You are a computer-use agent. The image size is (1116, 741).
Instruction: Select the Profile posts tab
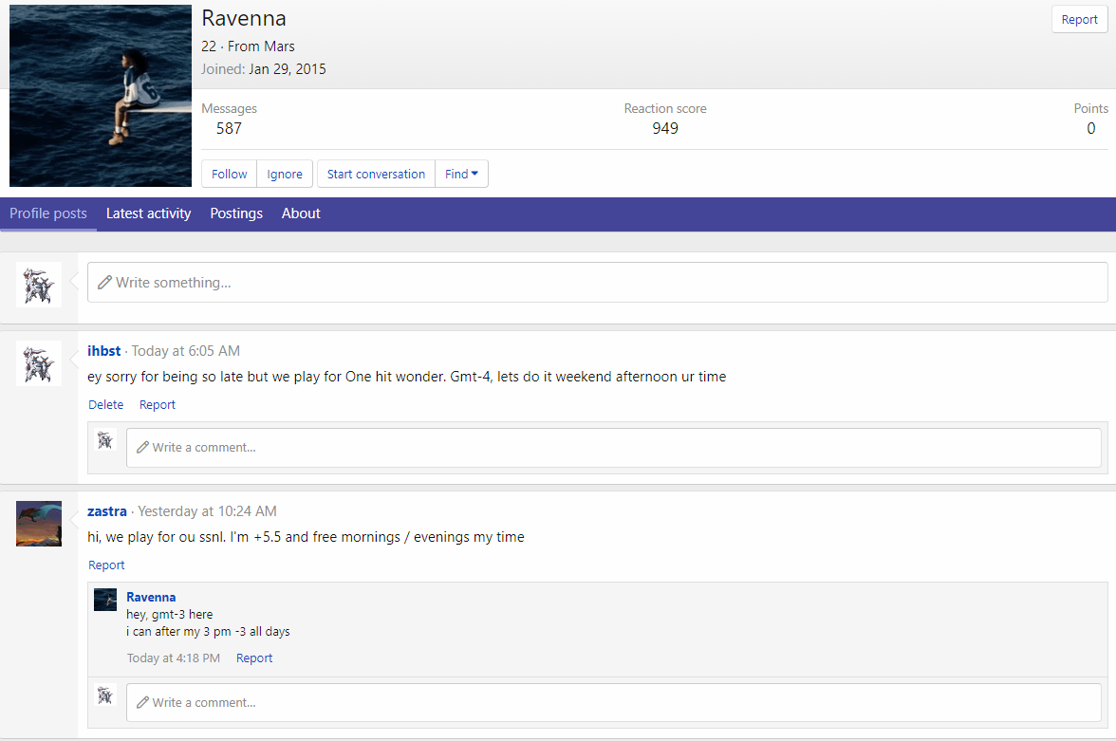[x=48, y=213]
